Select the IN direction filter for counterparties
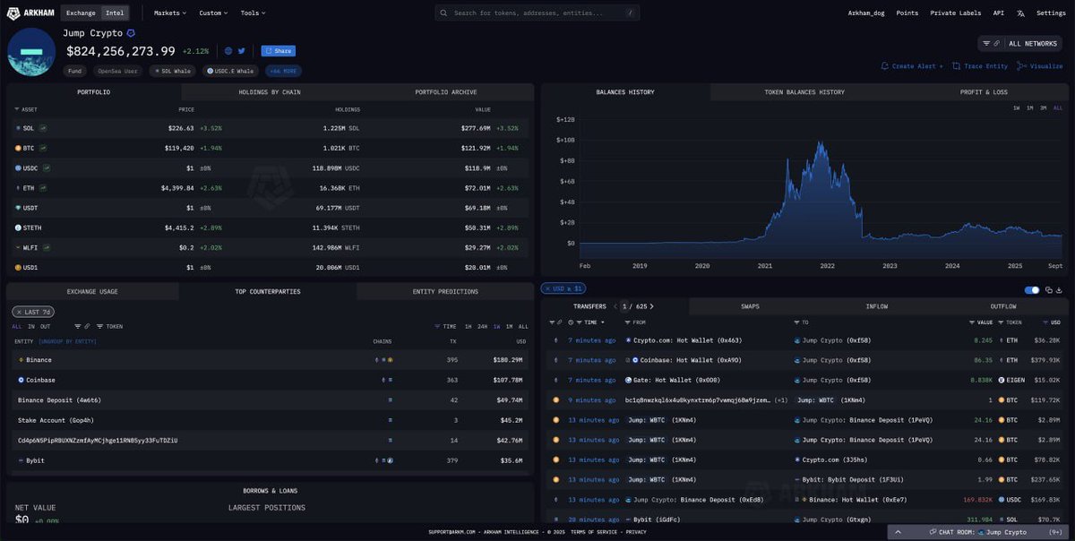The image size is (1075, 541). [31, 327]
